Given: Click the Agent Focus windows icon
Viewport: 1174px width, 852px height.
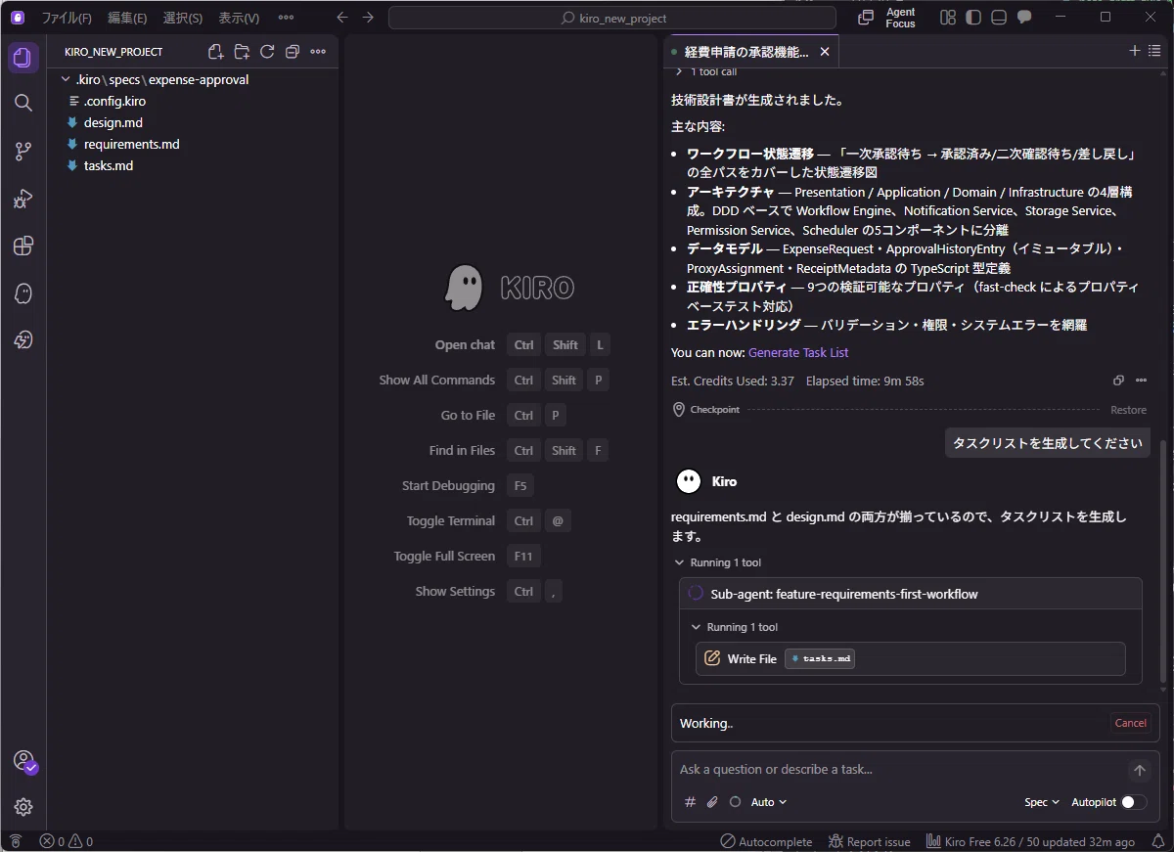Looking at the screenshot, I should point(866,18).
